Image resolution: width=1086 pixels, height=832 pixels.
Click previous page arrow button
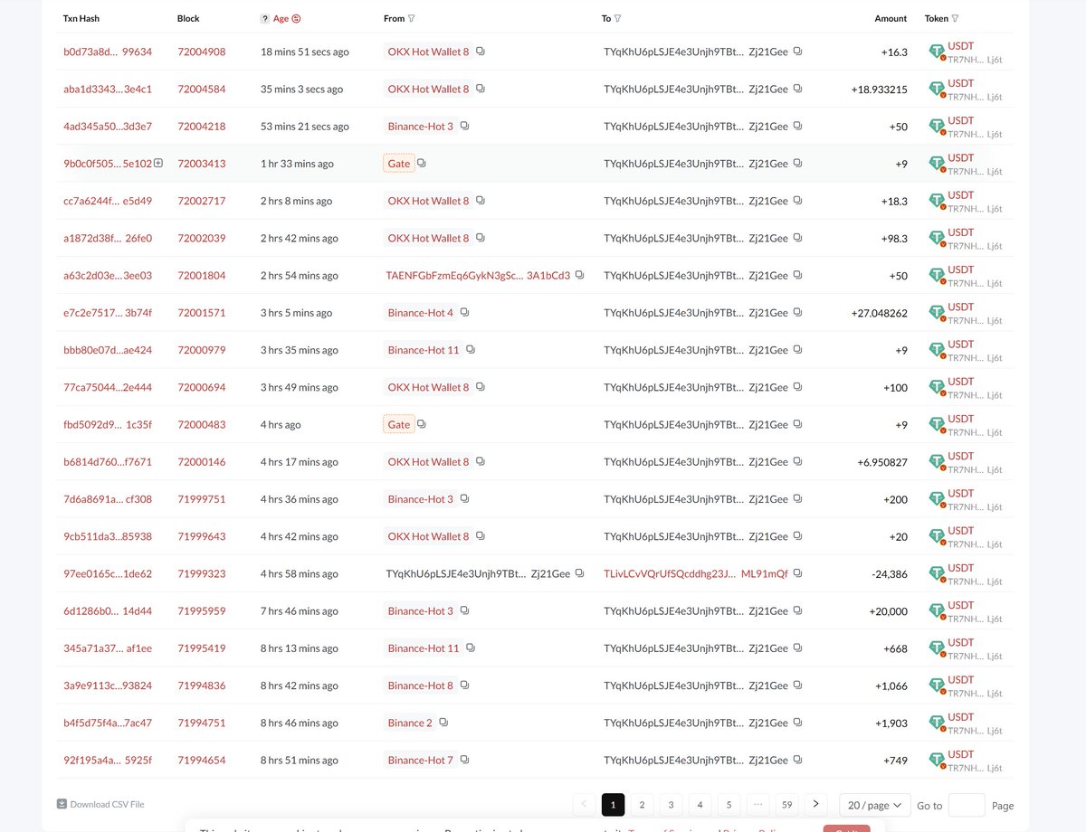click(x=584, y=804)
